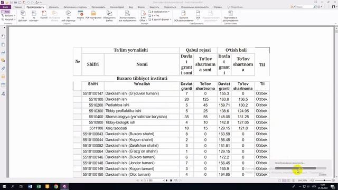Screen dimensions: 338x190
Task: Open the Организовать ribbon tab
Action: tap(98, 7)
